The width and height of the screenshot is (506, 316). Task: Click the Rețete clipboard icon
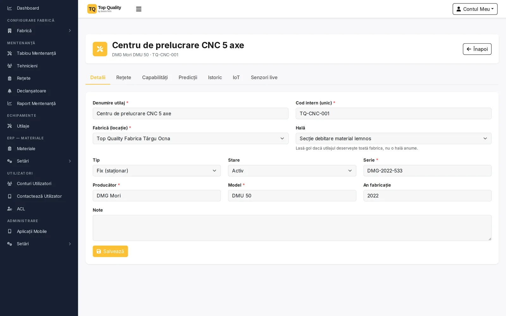point(9,78)
